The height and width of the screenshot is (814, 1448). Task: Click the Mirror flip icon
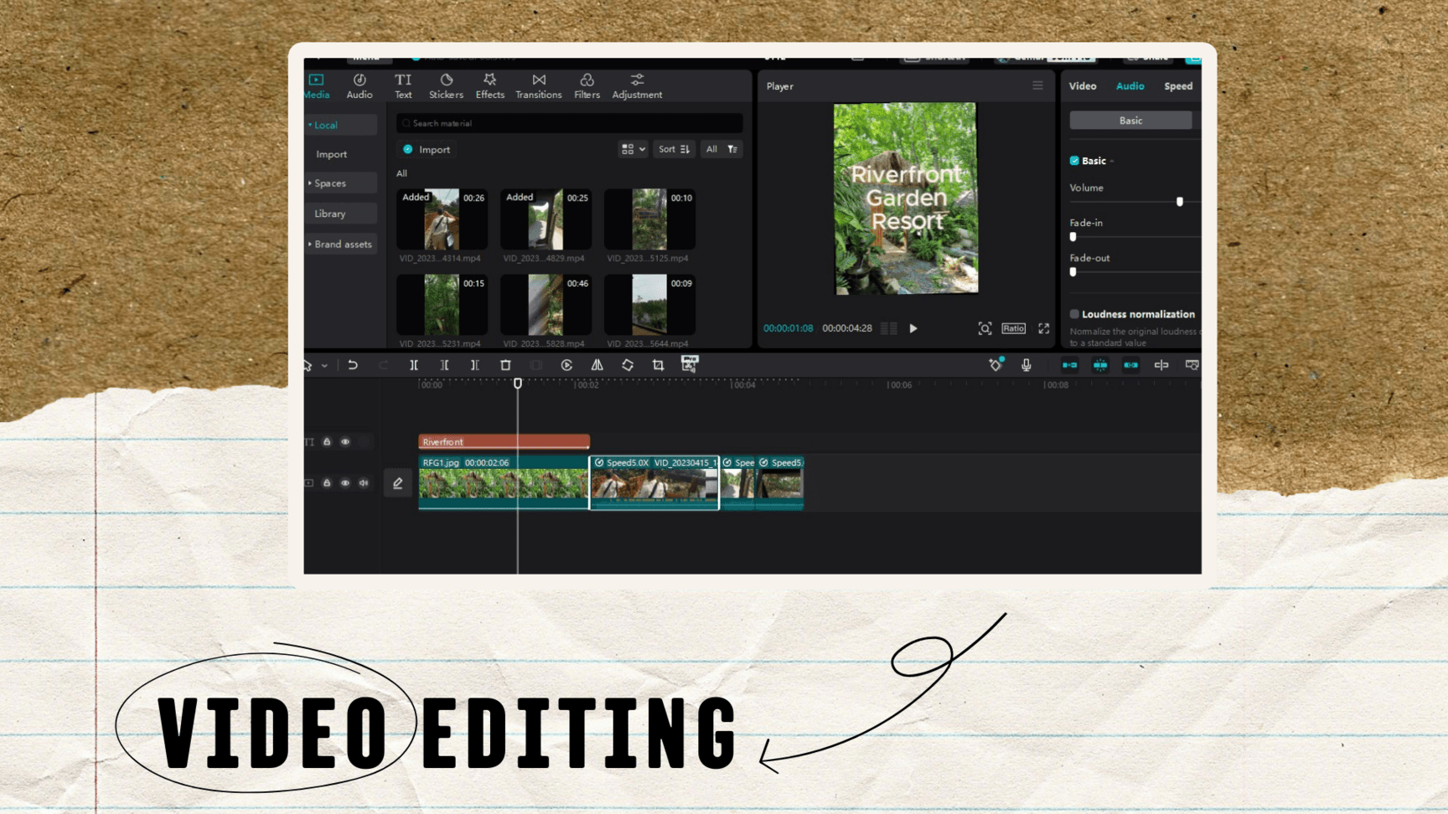[x=597, y=365]
